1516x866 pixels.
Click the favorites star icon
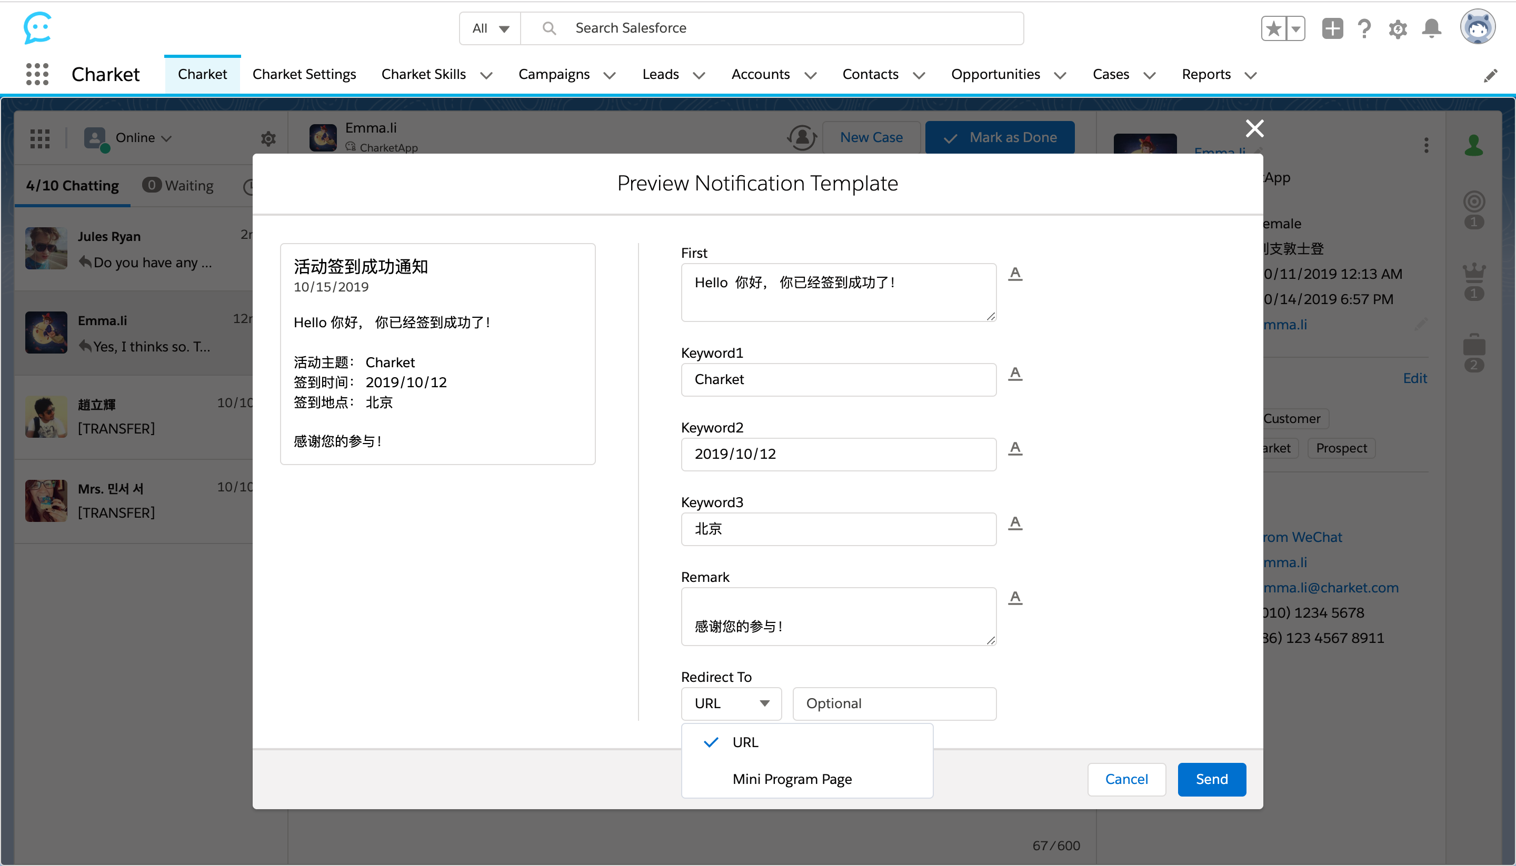point(1274,28)
